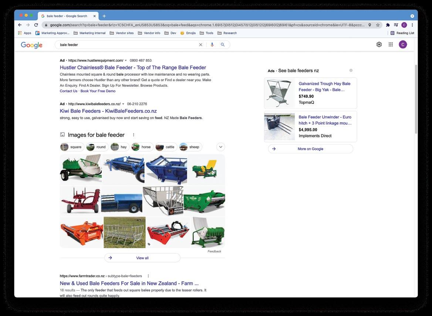Click the Chrome profile avatar in toolbar
Viewport: 432px width, 316px height.
coord(404,25)
